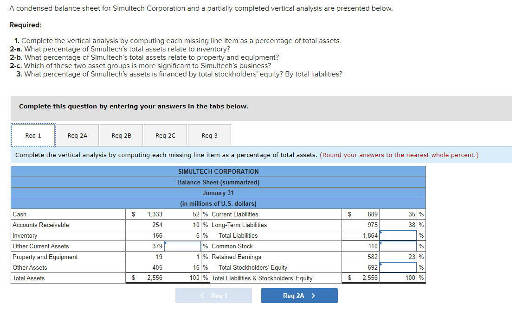Switch to the Req 2B tab

pos(121,135)
